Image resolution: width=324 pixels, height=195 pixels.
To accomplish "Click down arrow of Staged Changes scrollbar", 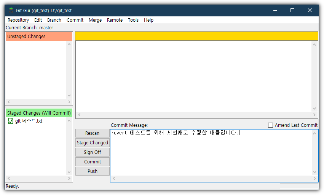I will click(69, 172).
